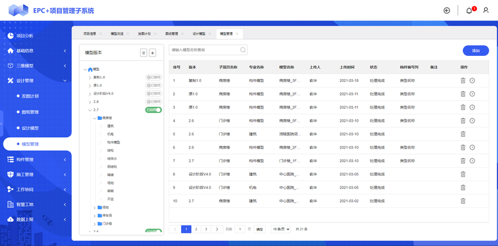Expand the 停车场 folder node
The height and width of the screenshot is (246, 498).
click(95, 216)
